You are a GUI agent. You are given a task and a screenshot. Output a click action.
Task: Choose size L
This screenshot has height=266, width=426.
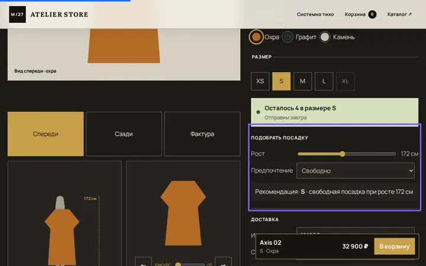pyautogui.click(x=324, y=81)
